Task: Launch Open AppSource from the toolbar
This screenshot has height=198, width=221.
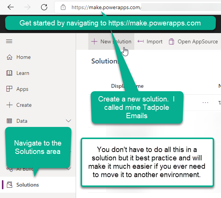Action: click(193, 41)
